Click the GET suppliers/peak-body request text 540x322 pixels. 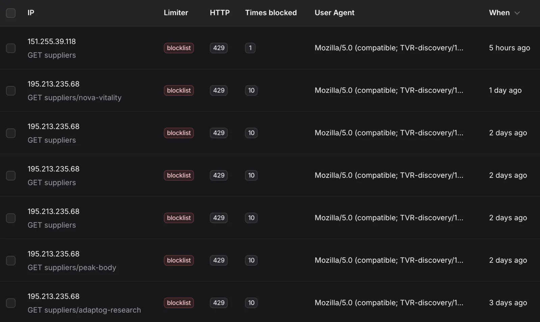click(72, 267)
